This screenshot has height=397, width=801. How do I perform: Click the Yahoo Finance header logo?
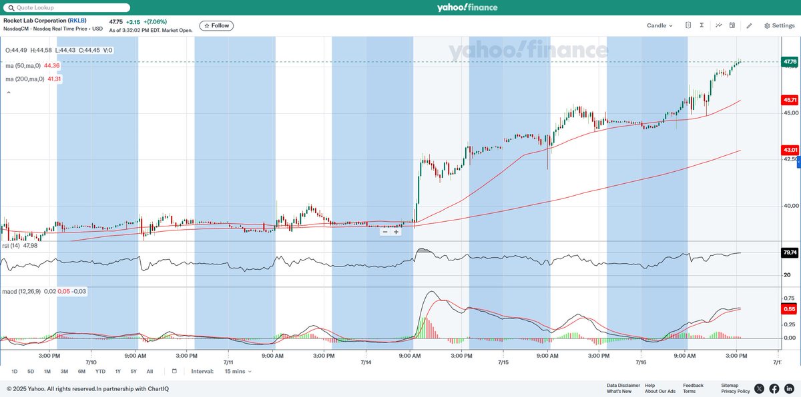tap(467, 7)
